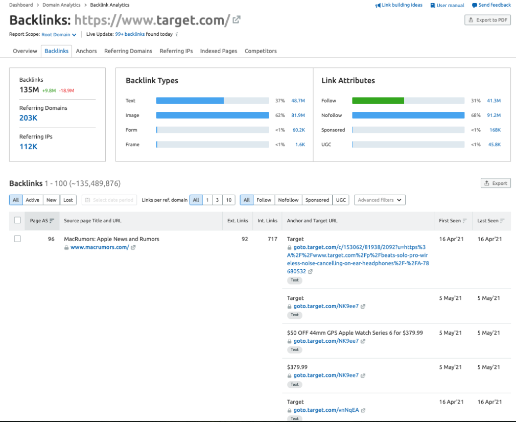Open the Select date period picker

pos(109,200)
